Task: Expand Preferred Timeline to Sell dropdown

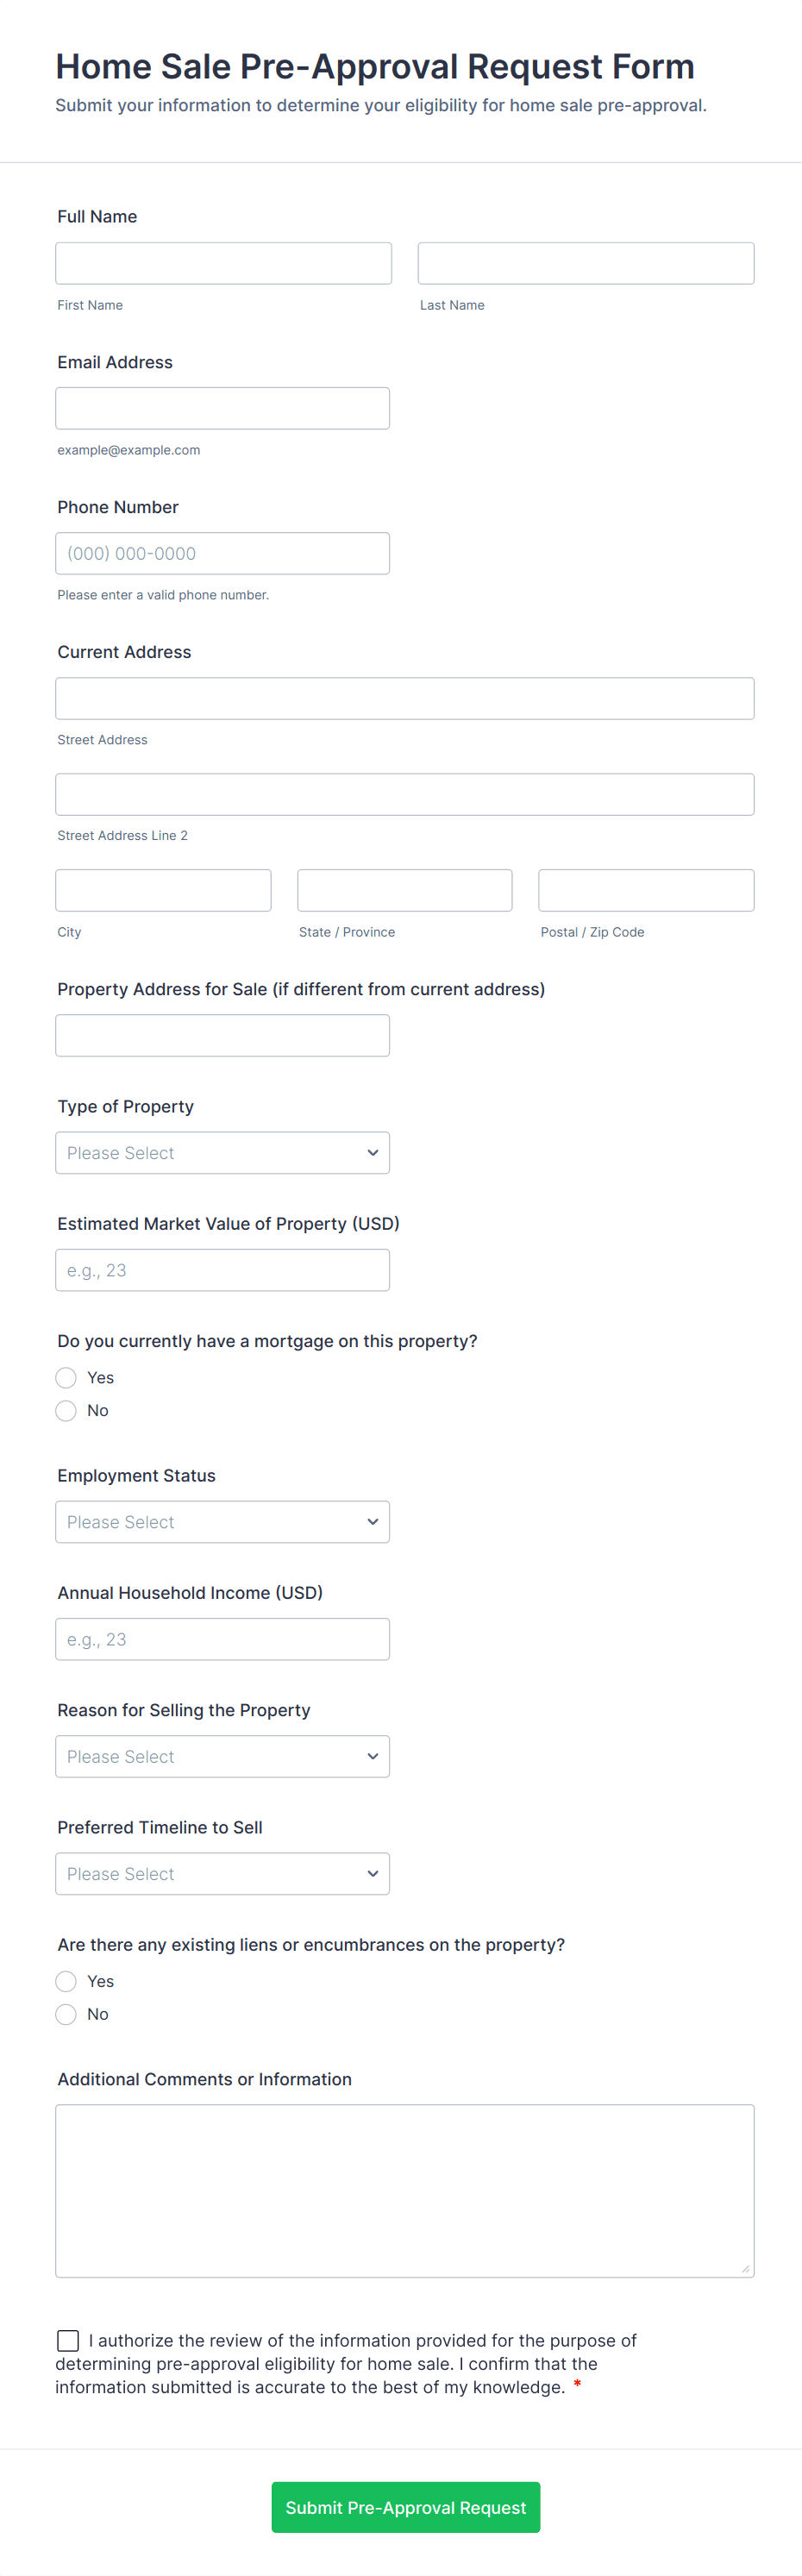Action: (222, 1874)
